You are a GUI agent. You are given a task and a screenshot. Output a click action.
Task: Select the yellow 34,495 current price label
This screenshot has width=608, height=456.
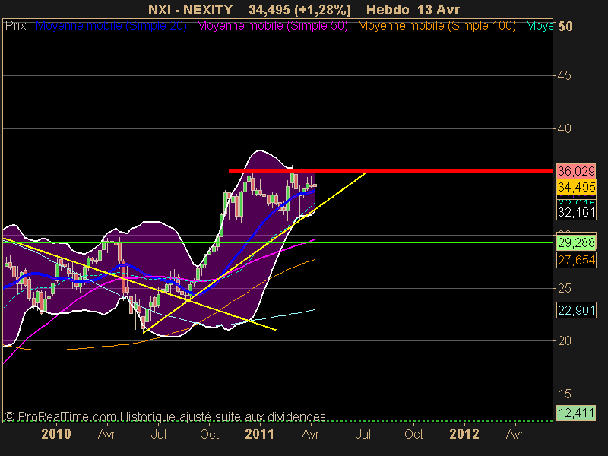(x=576, y=187)
